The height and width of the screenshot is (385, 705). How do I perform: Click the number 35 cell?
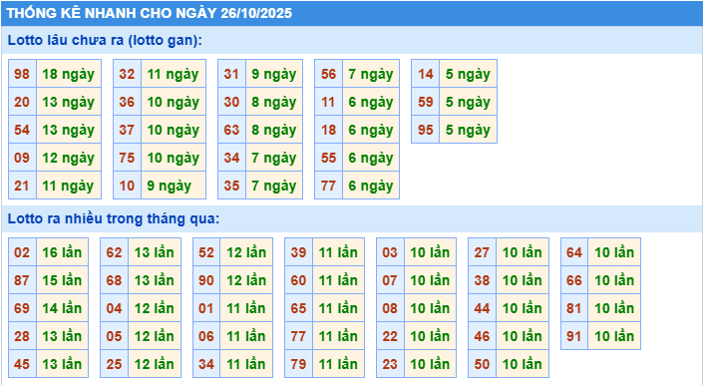click(231, 186)
